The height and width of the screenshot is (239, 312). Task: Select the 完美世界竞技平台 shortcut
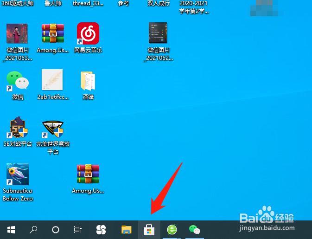pos(53,137)
